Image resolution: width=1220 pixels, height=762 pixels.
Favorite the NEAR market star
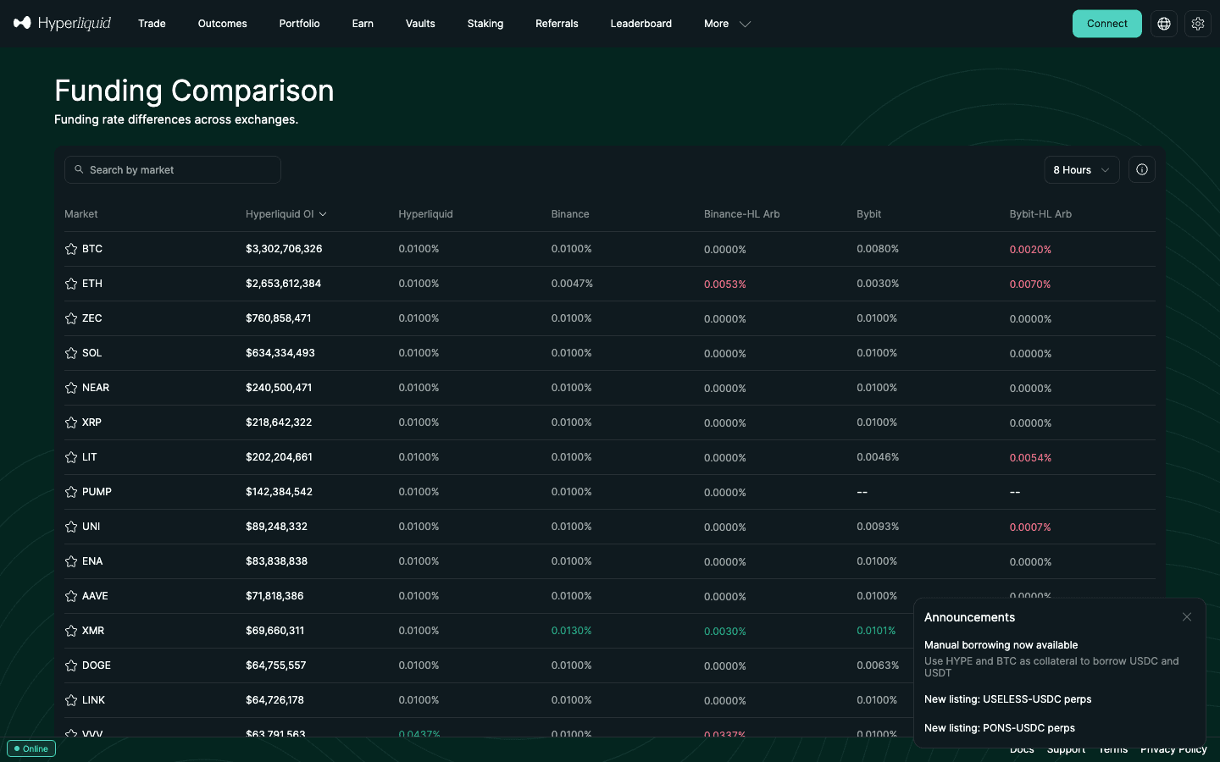71,388
